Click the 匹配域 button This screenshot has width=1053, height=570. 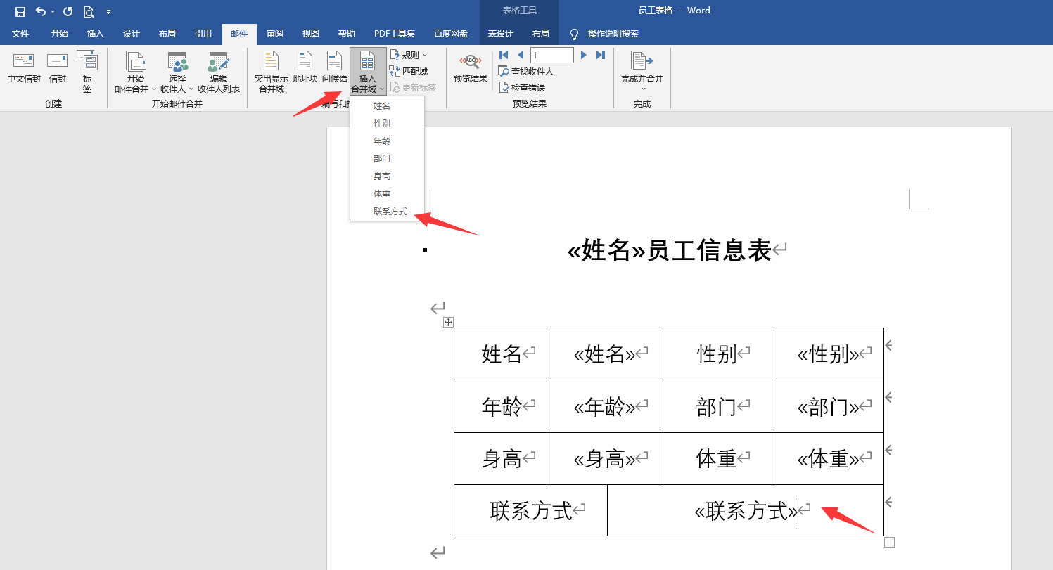click(409, 71)
